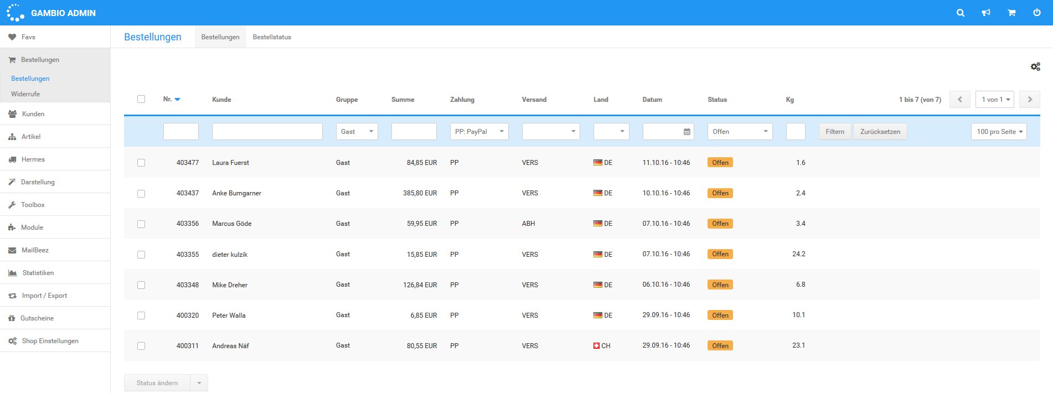The height and width of the screenshot is (393, 1053).
Task: Go to next page arrow
Action: [1030, 100]
